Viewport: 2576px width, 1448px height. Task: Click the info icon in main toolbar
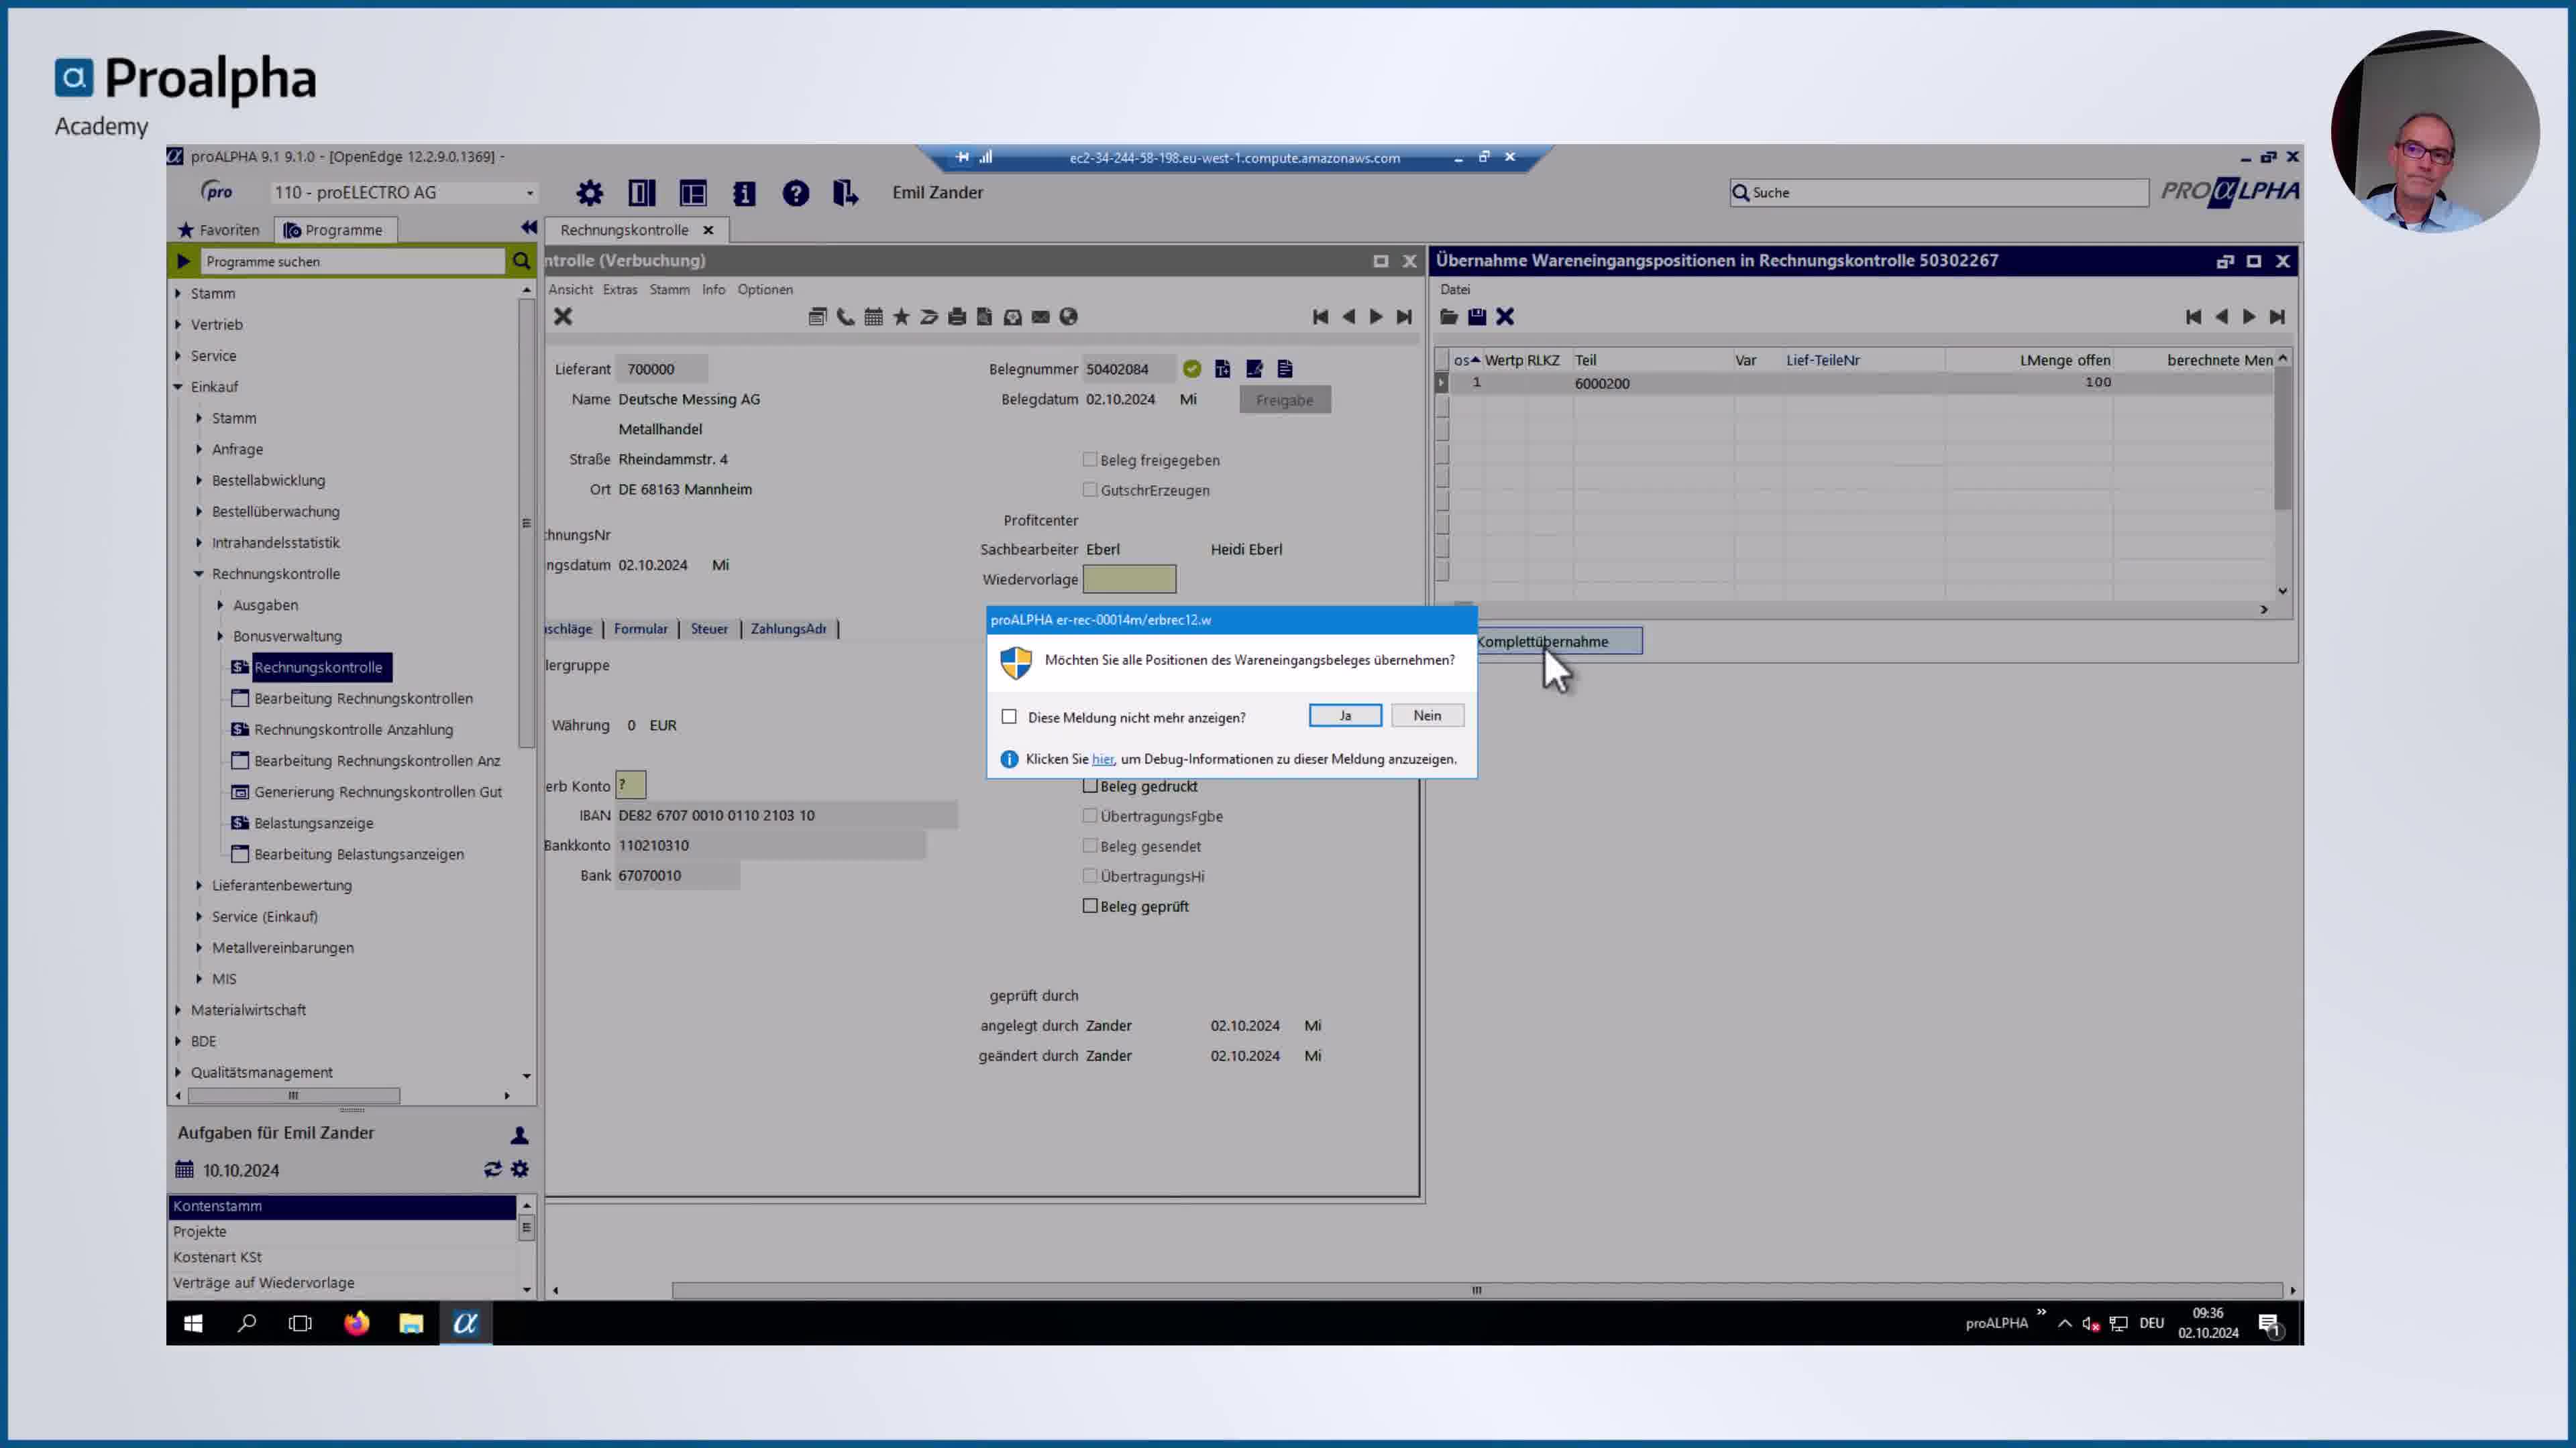[x=744, y=193]
